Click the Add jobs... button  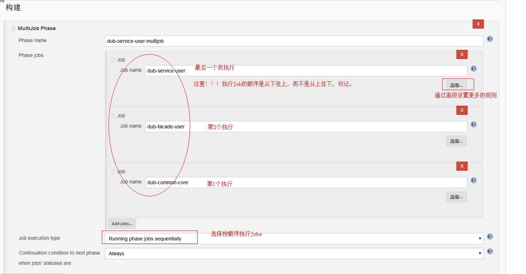click(122, 223)
